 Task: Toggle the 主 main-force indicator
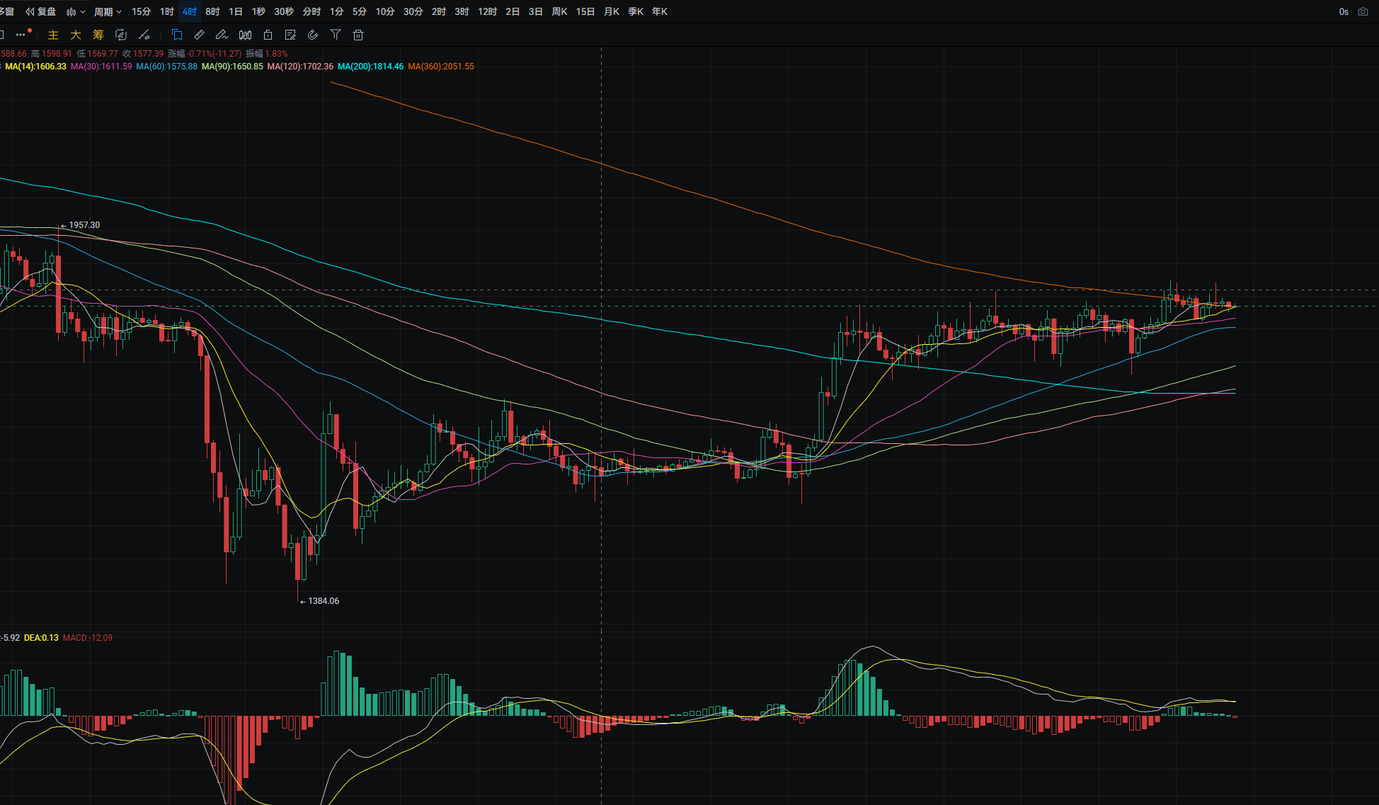click(53, 35)
